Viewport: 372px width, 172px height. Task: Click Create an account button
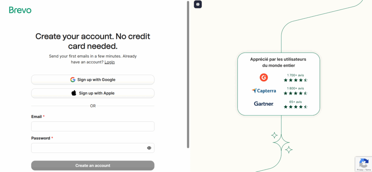(x=93, y=165)
